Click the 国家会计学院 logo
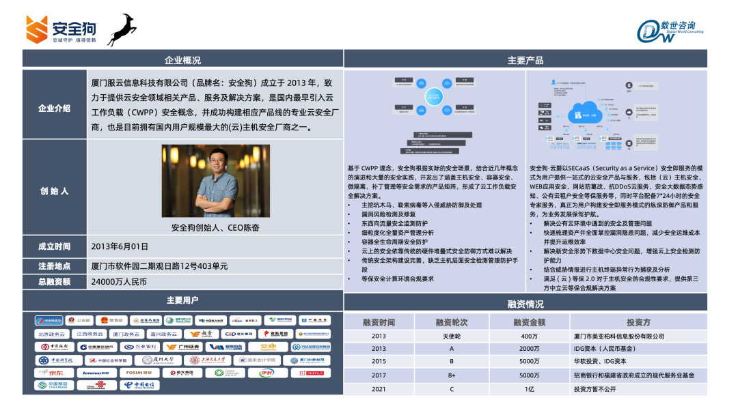This screenshot has width=738, height=415. 257,360
